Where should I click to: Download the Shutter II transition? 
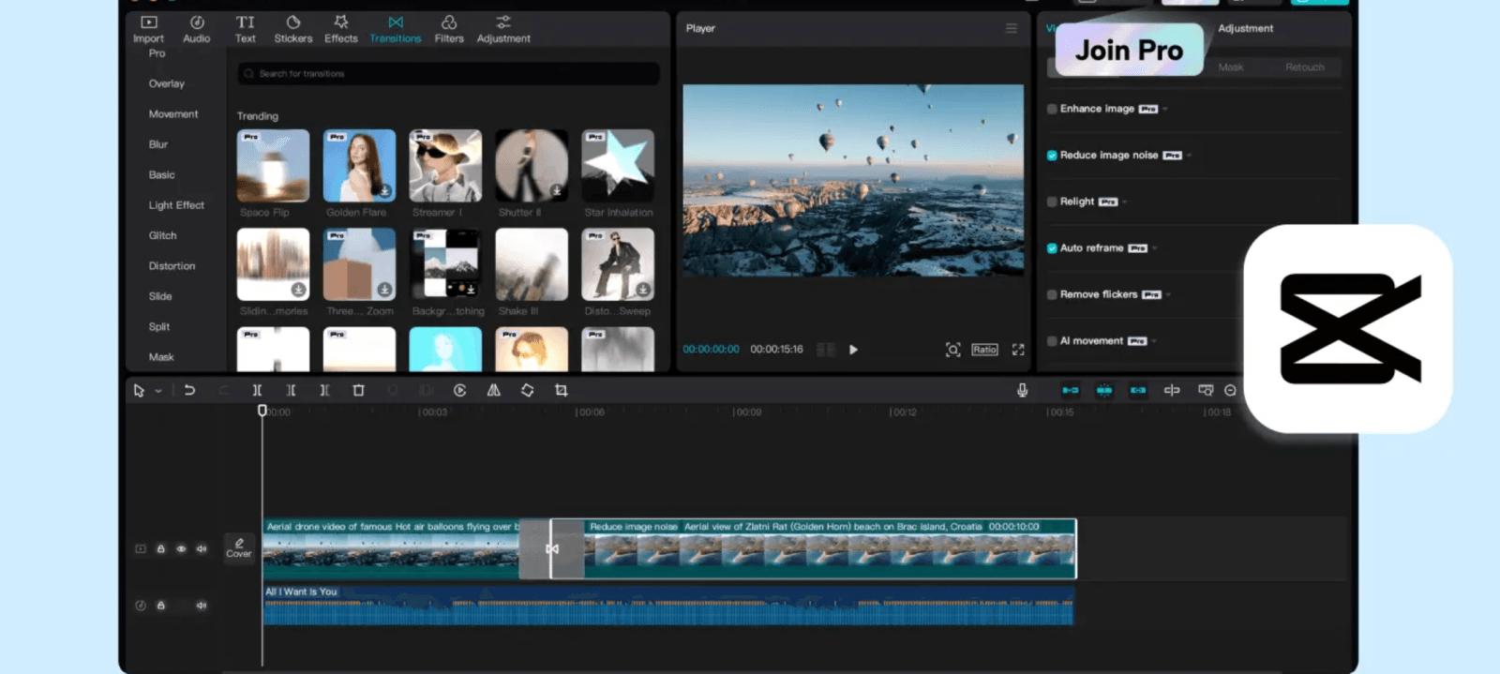[x=557, y=190]
